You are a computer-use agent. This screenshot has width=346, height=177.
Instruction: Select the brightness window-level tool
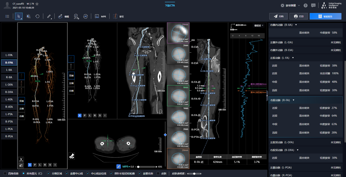click(x=28, y=16)
